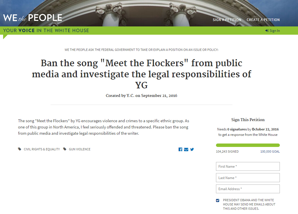The width and height of the screenshot is (298, 214).
Task: Focus the First Name field
Action: pyautogui.click(x=248, y=167)
